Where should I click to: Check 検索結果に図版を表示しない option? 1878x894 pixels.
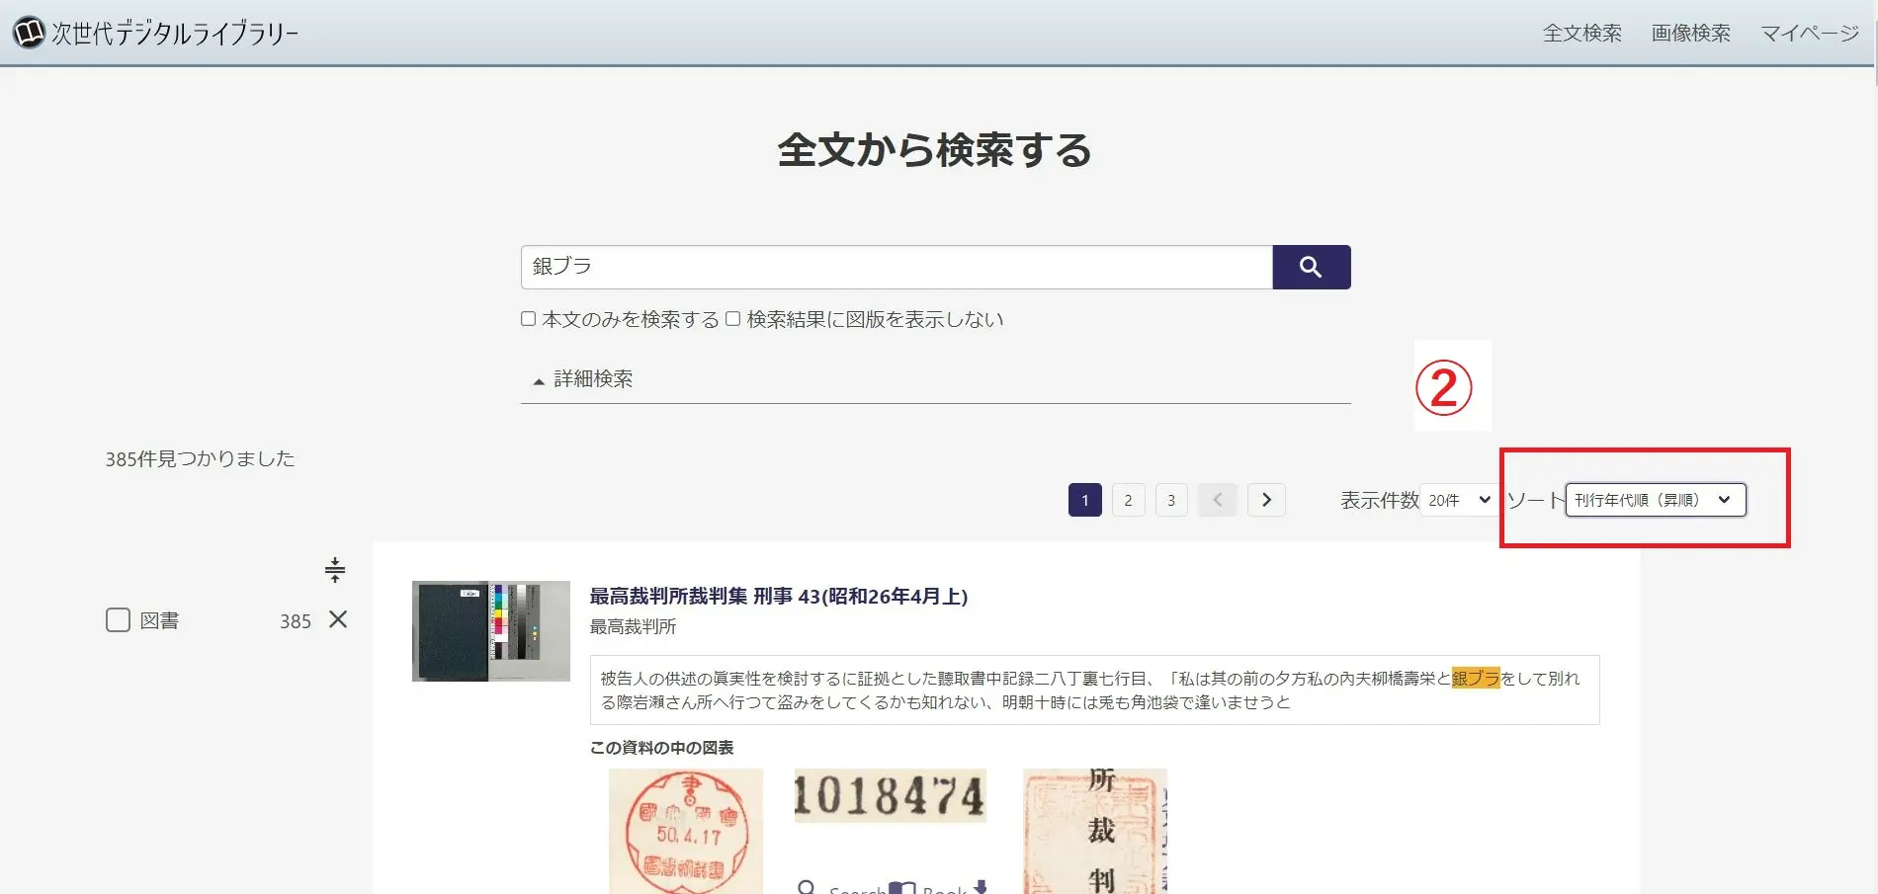[733, 319]
